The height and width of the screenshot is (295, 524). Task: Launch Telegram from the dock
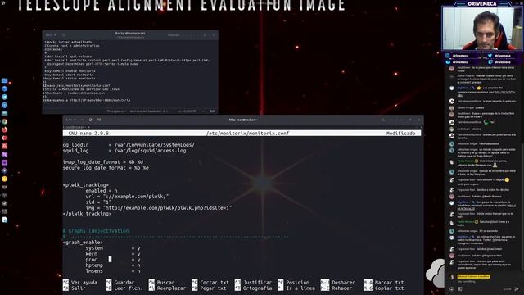(4, 97)
